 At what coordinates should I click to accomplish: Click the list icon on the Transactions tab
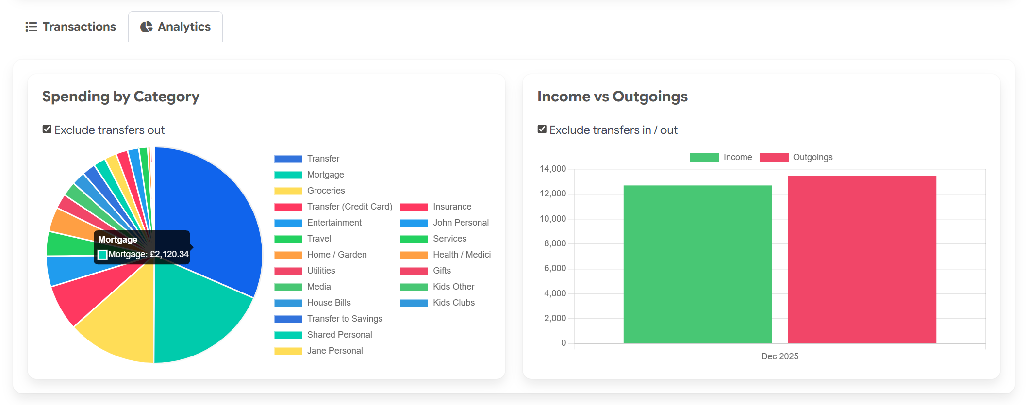tap(31, 26)
